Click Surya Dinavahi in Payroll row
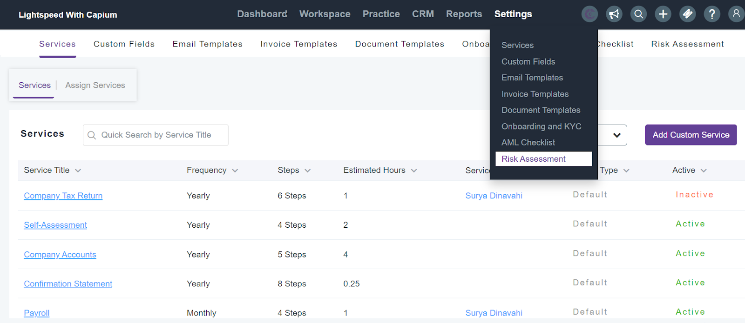The width and height of the screenshot is (745, 323). pyautogui.click(x=494, y=313)
